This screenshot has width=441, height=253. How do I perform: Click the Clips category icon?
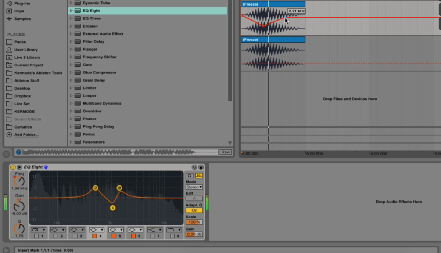9,11
